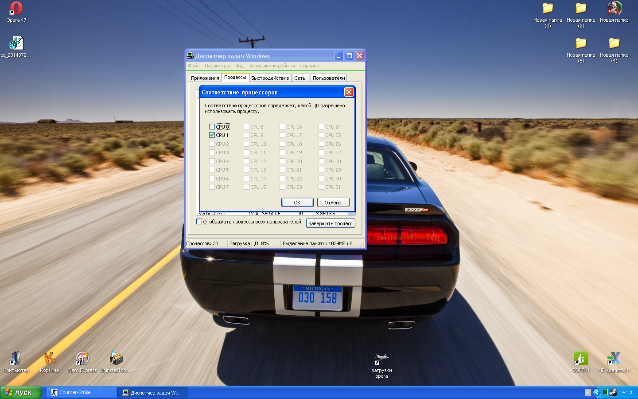Screen dimensions: 638x399
Task: Open the Завершение работы menu
Action: pos(272,66)
